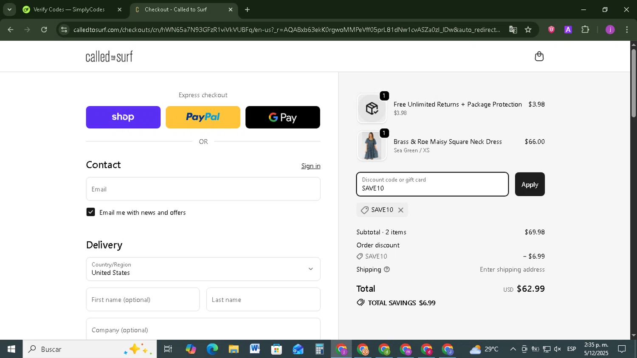Open the Chrome extensions puzzle icon
This screenshot has width=637, height=358.
coord(585,30)
